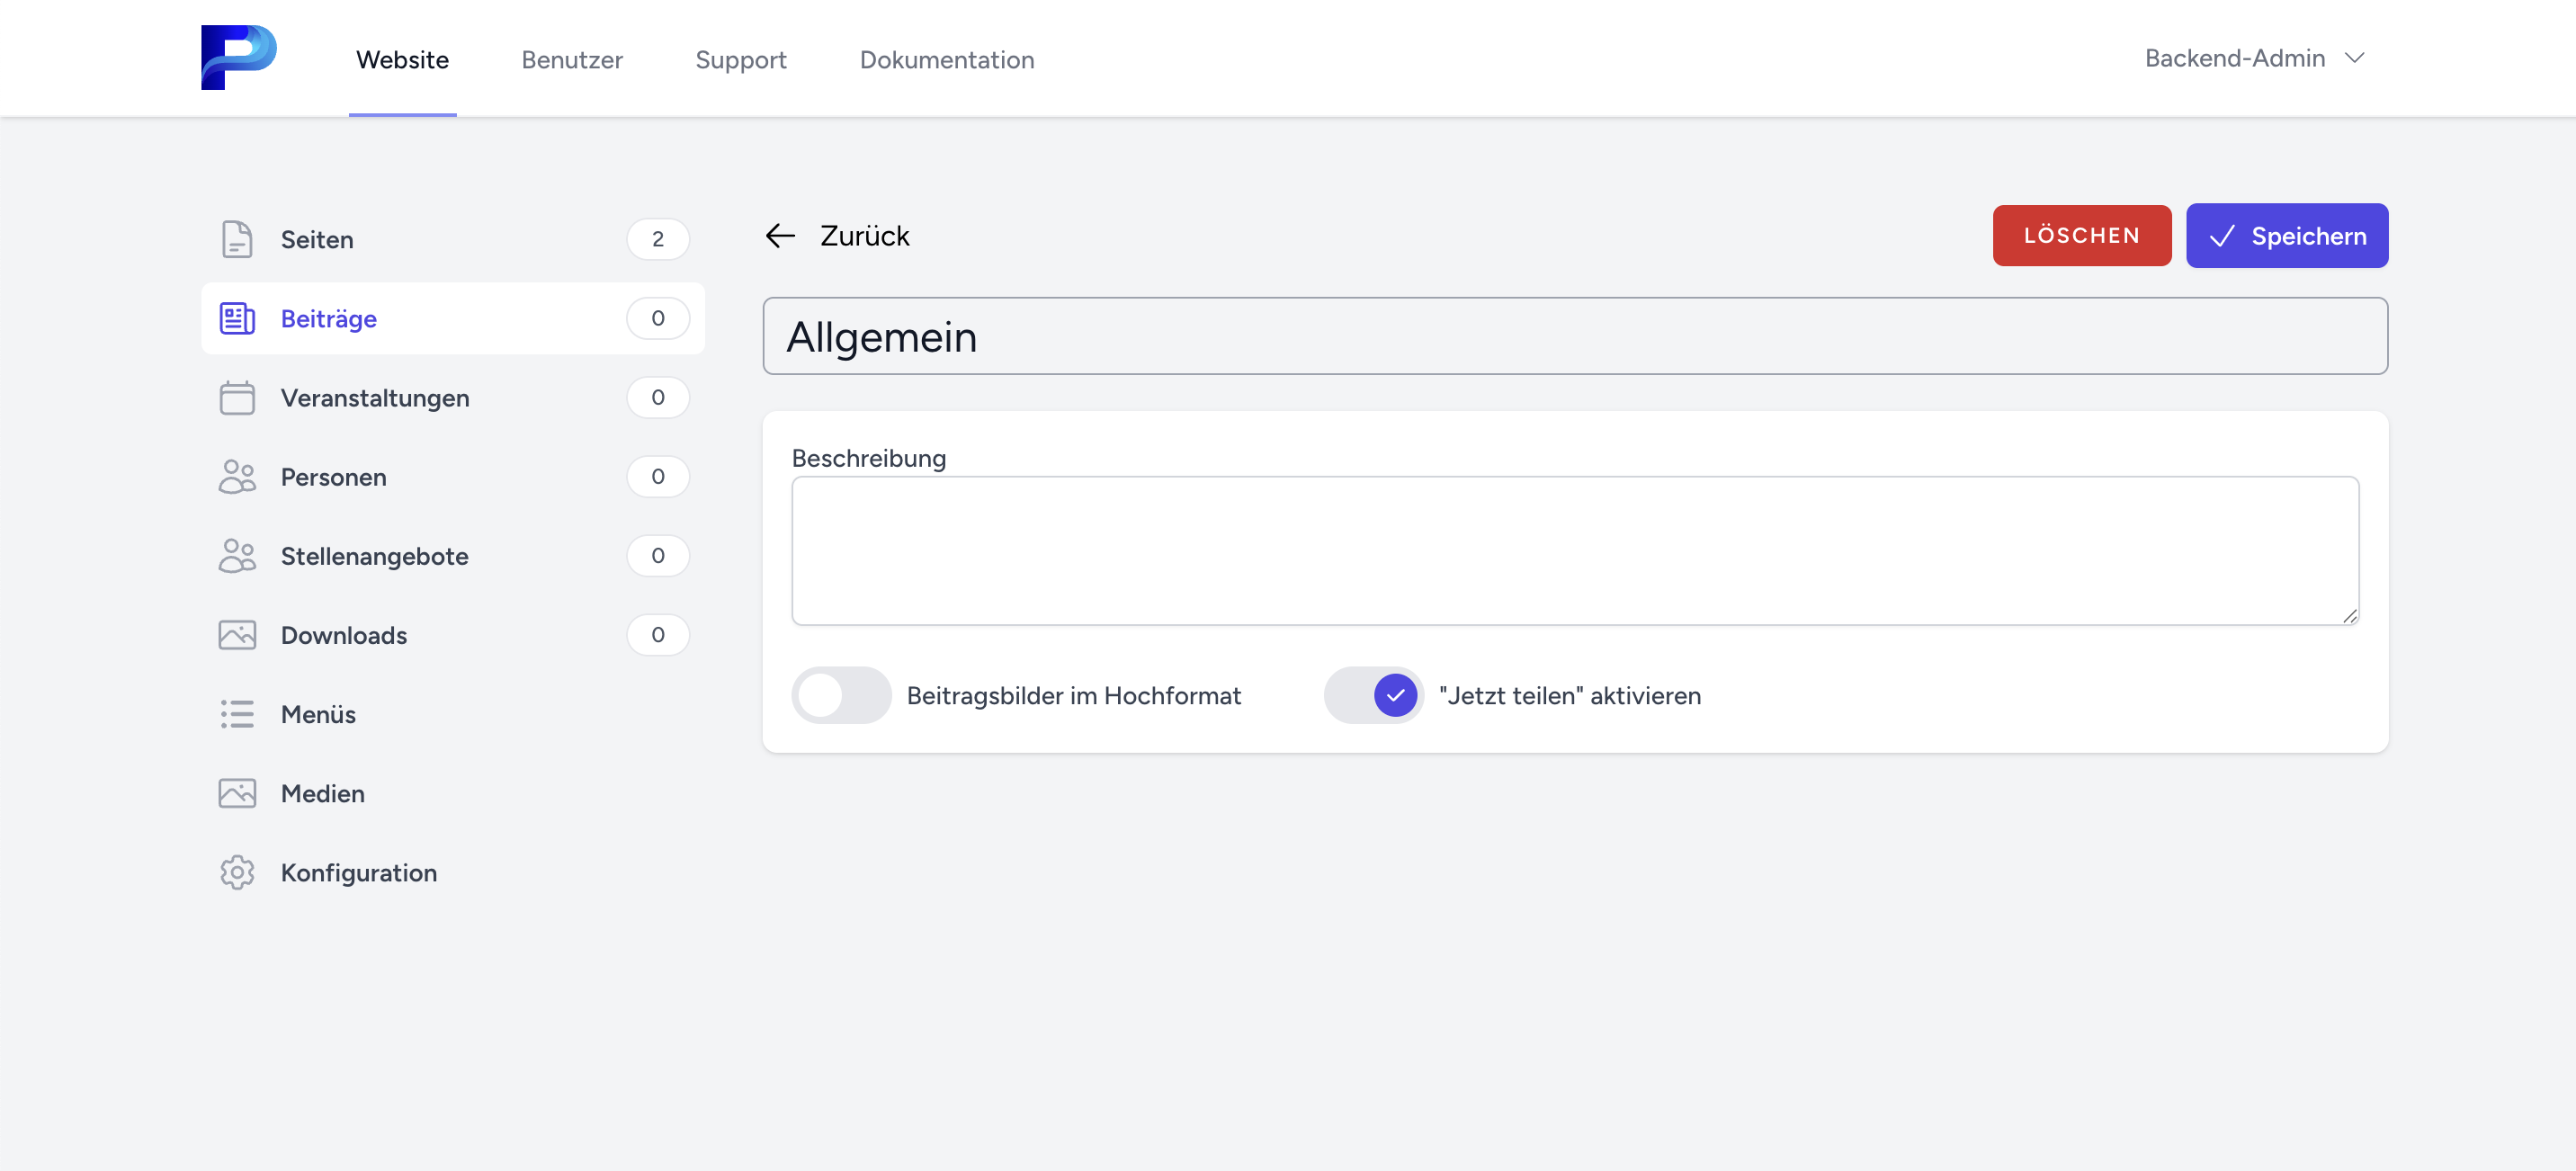This screenshot has width=2576, height=1171.
Task: Save changes with the Speichern button
Action: [x=2286, y=236]
